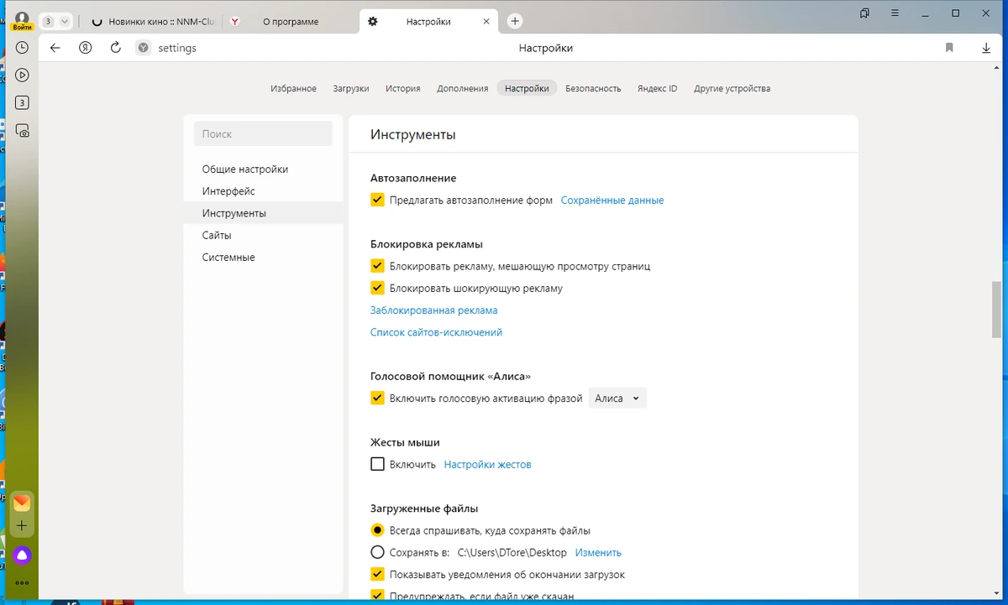Select "Системные" in the left list

[x=263, y=257]
